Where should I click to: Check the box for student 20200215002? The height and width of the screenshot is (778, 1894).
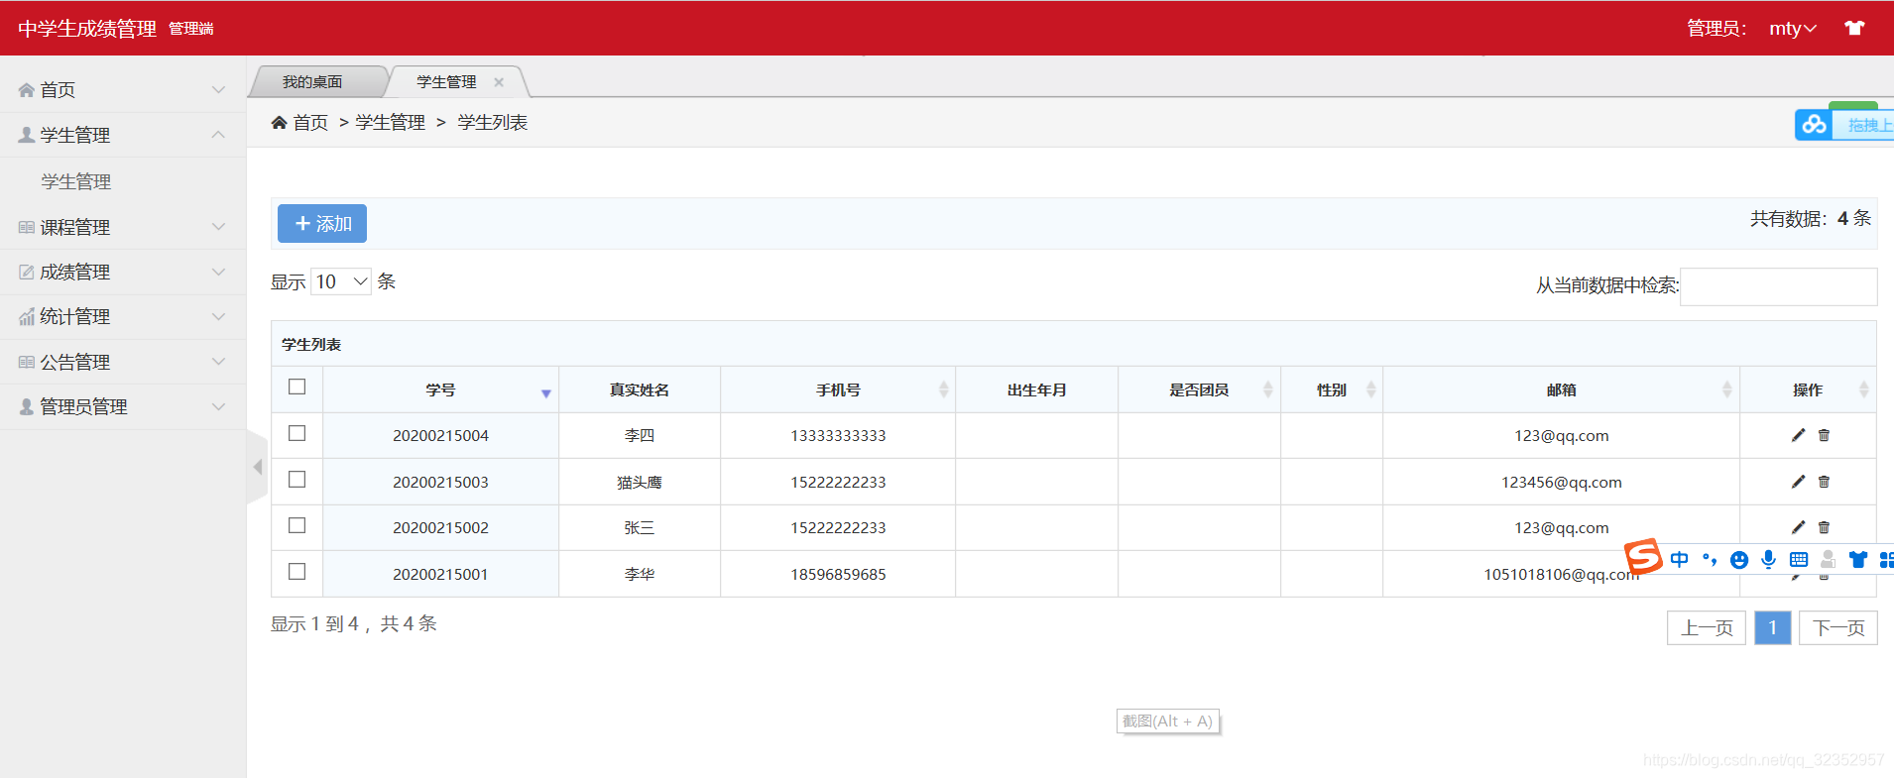(296, 525)
